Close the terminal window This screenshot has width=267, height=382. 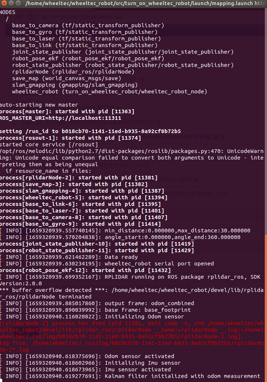click(x=4, y=3)
